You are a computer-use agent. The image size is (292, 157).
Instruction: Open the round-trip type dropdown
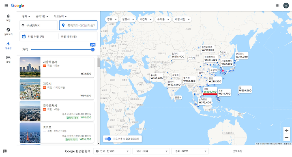26,16
